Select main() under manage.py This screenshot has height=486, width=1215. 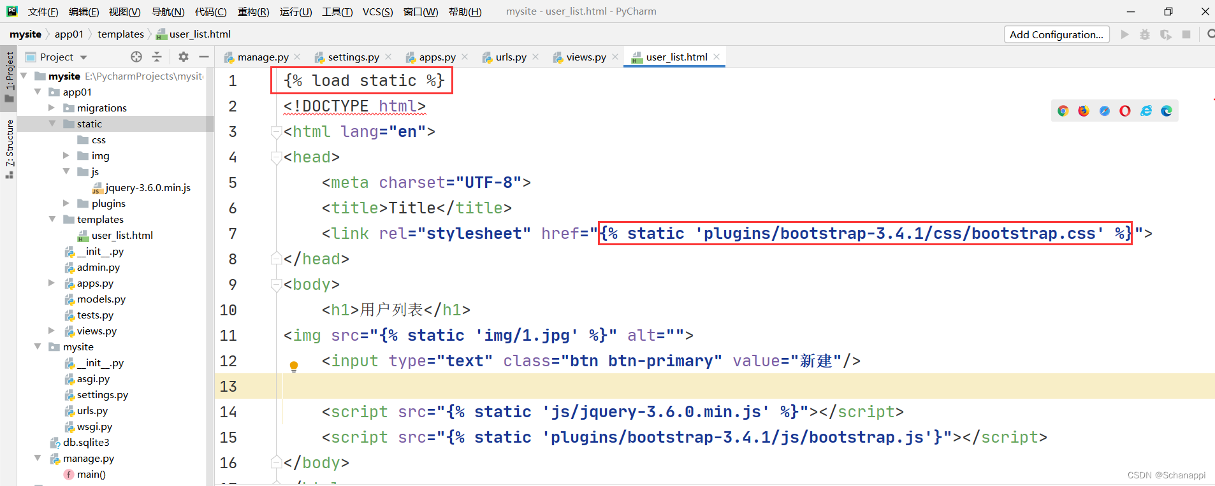[91, 474]
